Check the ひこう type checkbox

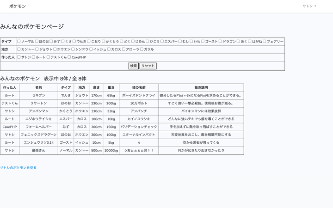(148, 42)
